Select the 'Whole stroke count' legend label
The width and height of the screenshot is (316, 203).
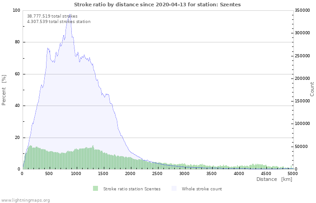click(201, 189)
